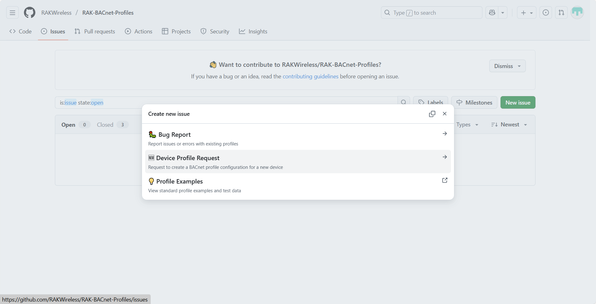This screenshot has width=596, height=304.
Task: Open your pull requests icon in header
Action: coord(561,12)
